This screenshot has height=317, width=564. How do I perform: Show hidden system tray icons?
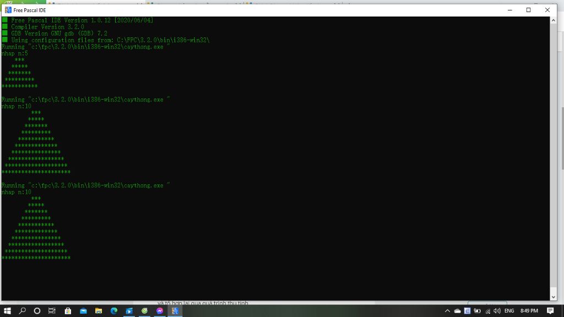click(x=447, y=311)
